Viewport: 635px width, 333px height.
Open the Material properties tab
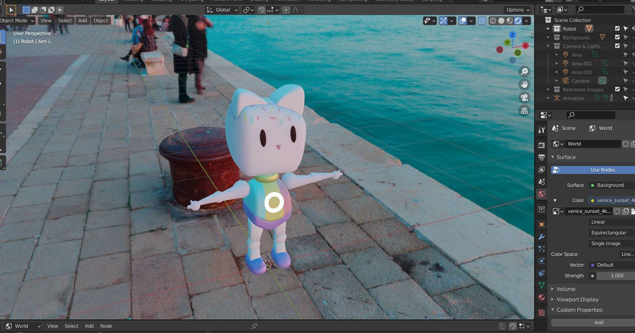(x=541, y=297)
